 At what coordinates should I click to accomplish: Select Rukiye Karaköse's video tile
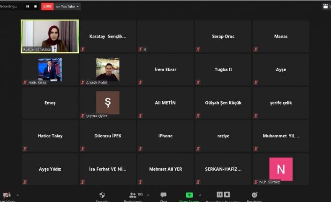(x=50, y=36)
